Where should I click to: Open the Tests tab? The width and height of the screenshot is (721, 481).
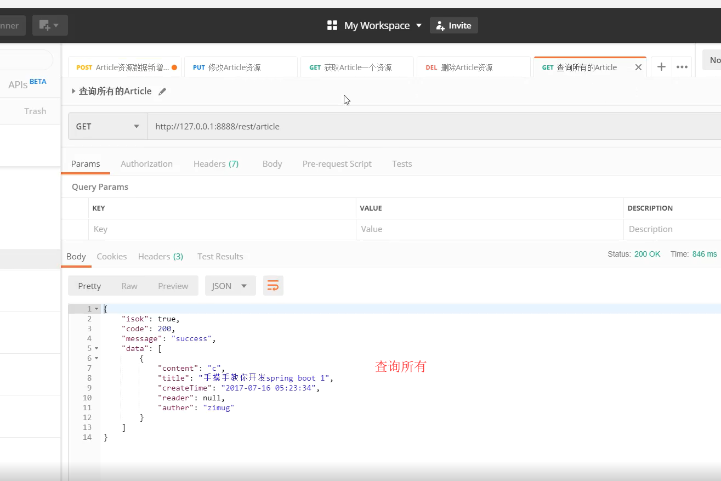[402, 163]
